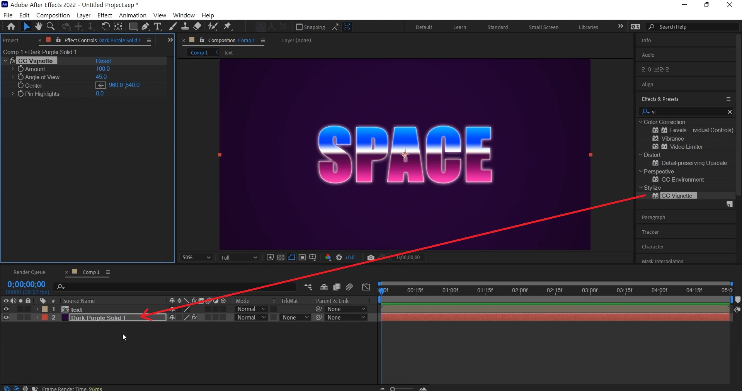
Task: Select the Rectangle shape tool
Action: [133, 27]
